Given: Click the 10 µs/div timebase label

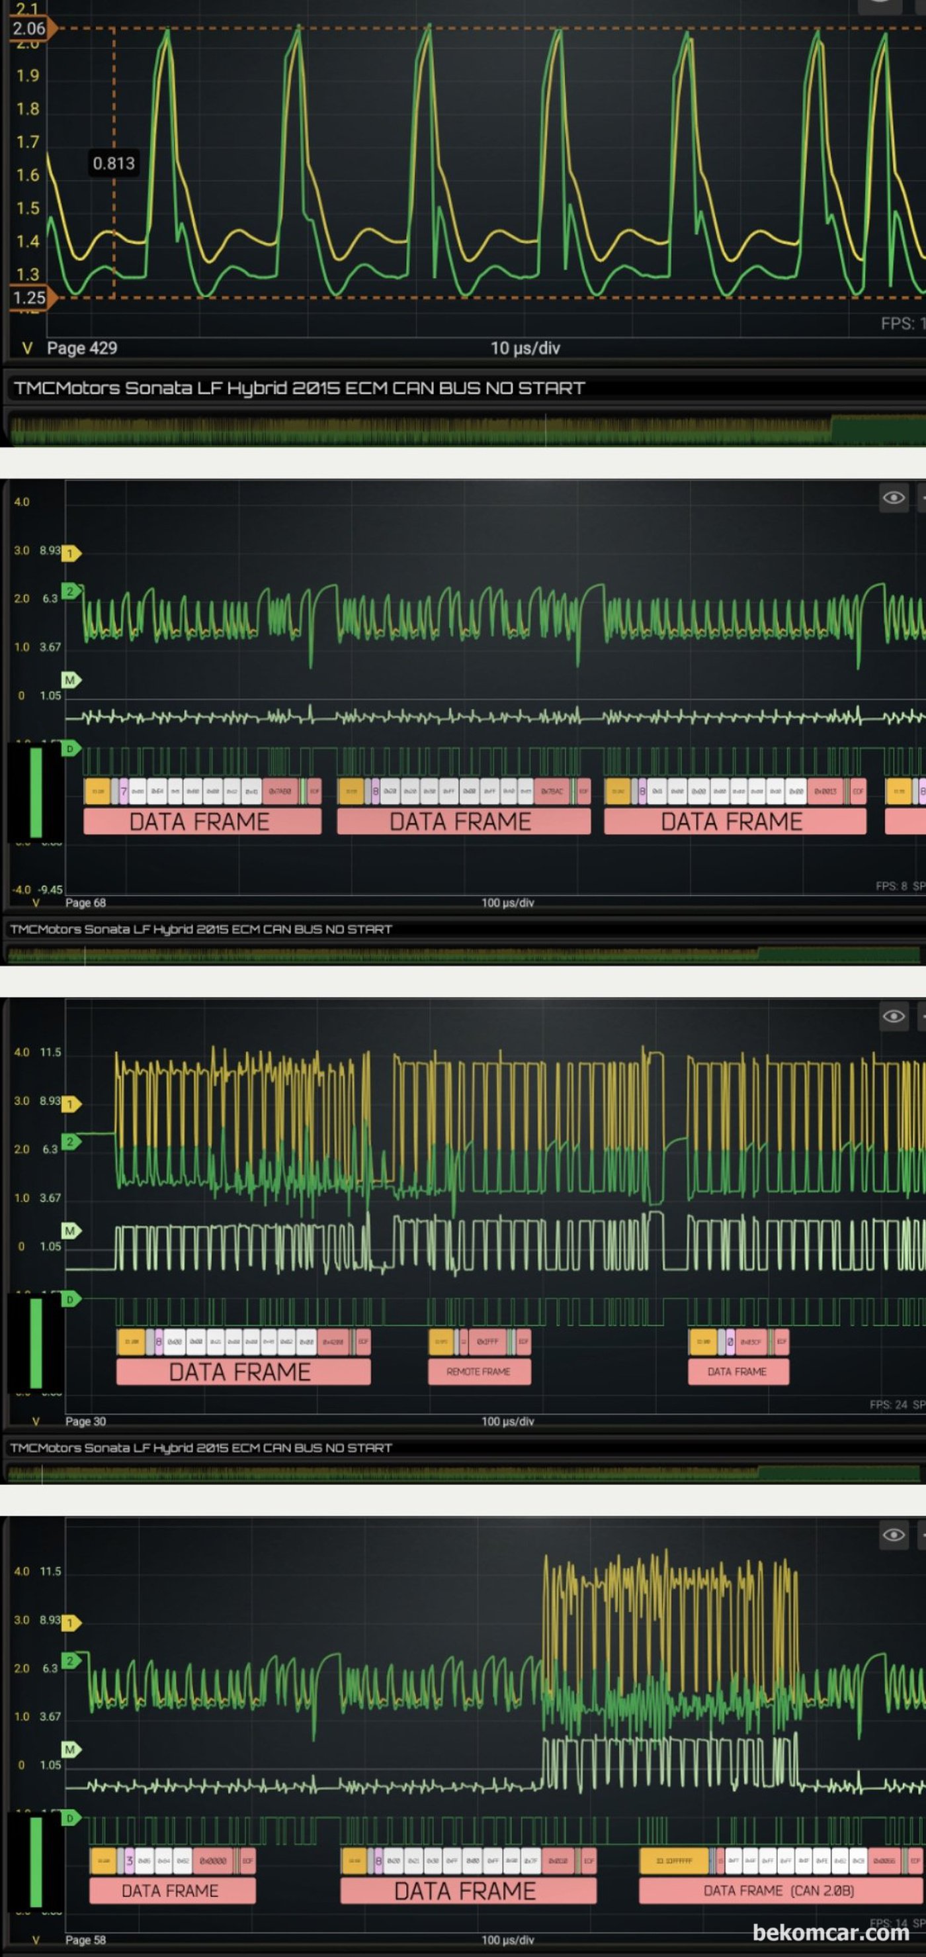Looking at the screenshot, I should [x=525, y=348].
